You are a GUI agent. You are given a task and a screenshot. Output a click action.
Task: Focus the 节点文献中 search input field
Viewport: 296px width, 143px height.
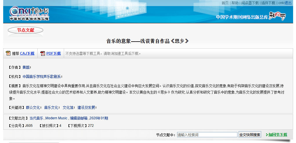coord(207,135)
